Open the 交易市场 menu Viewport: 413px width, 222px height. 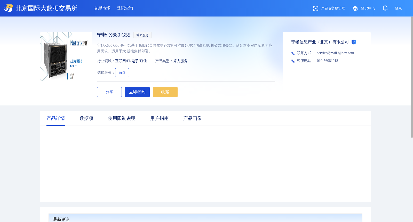tap(102, 8)
